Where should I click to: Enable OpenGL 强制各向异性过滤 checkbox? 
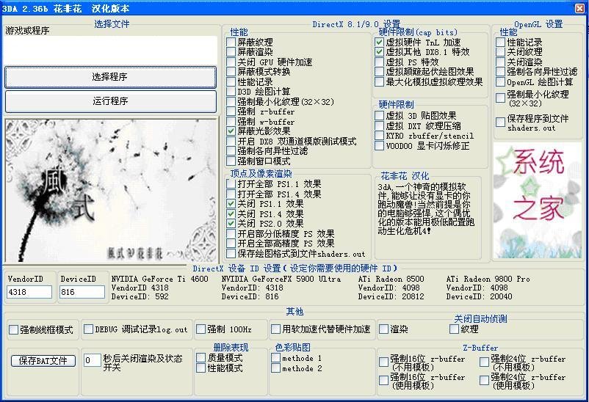point(500,72)
